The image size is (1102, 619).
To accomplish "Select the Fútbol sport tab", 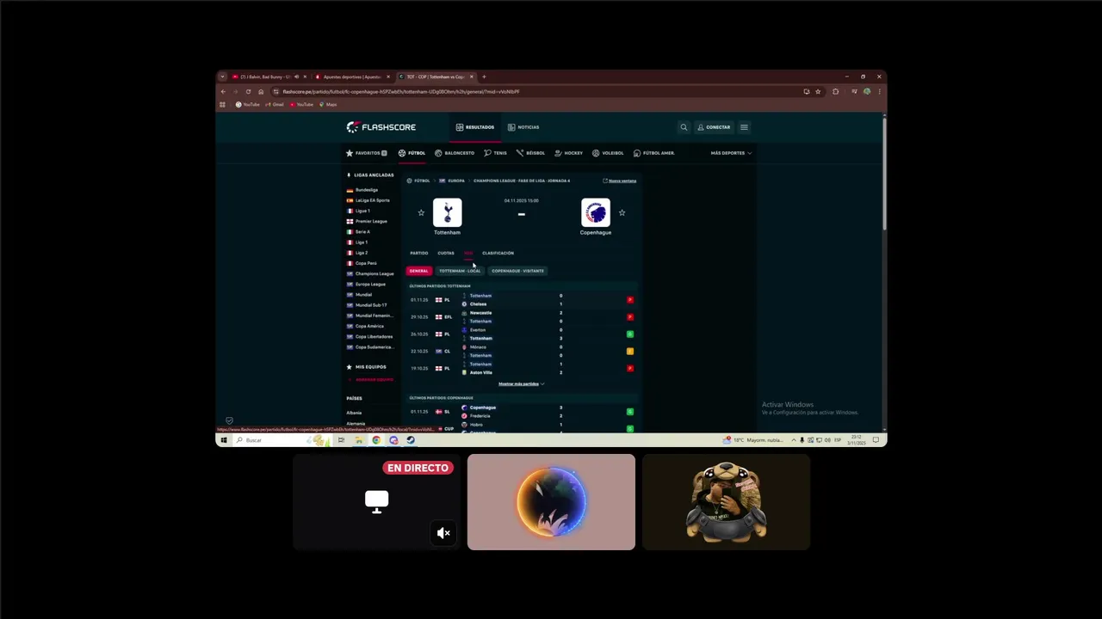I will click(412, 153).
